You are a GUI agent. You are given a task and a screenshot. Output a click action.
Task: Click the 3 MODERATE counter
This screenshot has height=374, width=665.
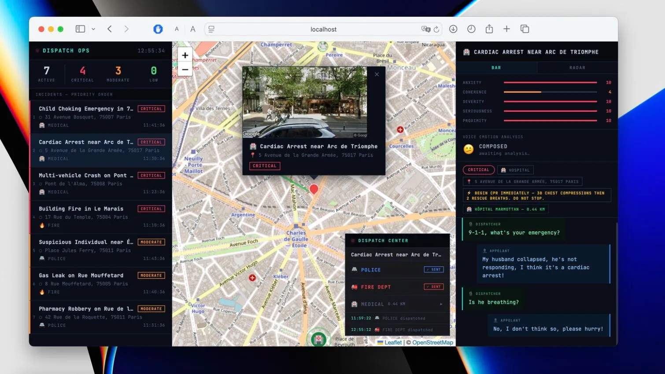click(118, 73)
